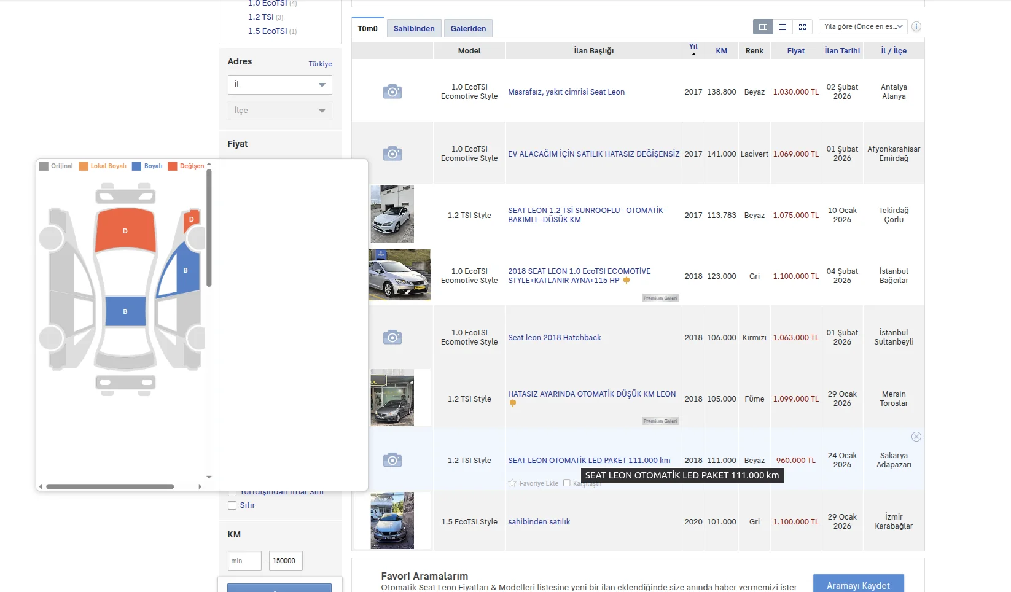The image size is (1011, 592).
Task: Click the down arrow of the damage popup scrollbar
Action: [x=209, y=477]
